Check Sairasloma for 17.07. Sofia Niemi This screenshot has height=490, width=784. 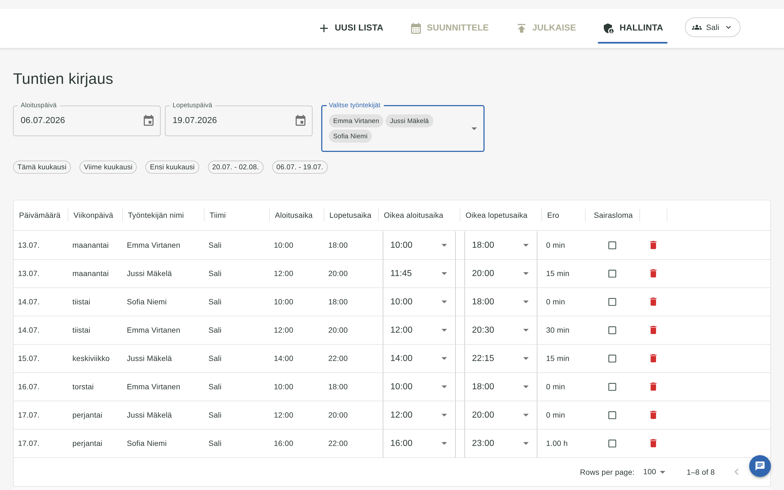pyautogui.click(x=612, y=444)
